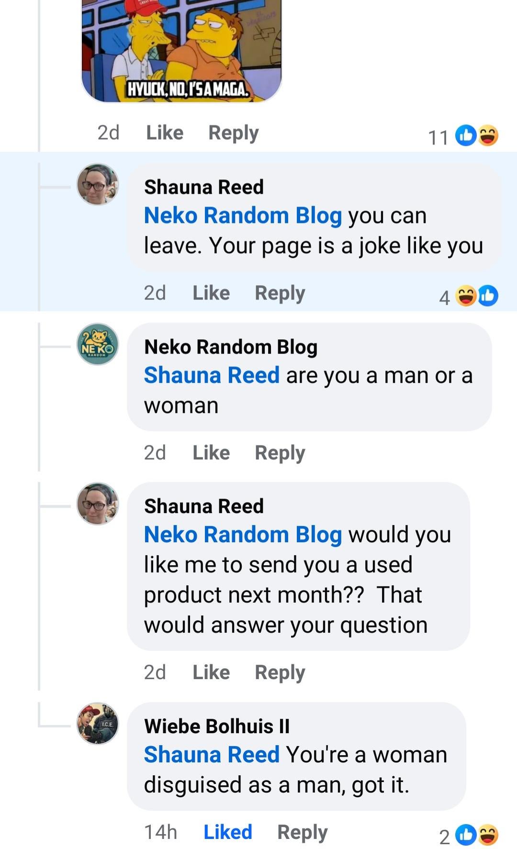517x849 pixels.
Task: Unlike Wiebe Bolhuis II's comment
Action: pos(227,832)
